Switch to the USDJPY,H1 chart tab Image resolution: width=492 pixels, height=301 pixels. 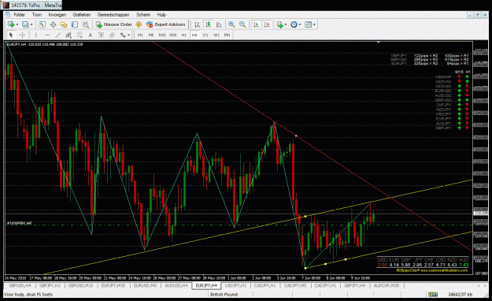pyautogui.click(x=235, y=285)
